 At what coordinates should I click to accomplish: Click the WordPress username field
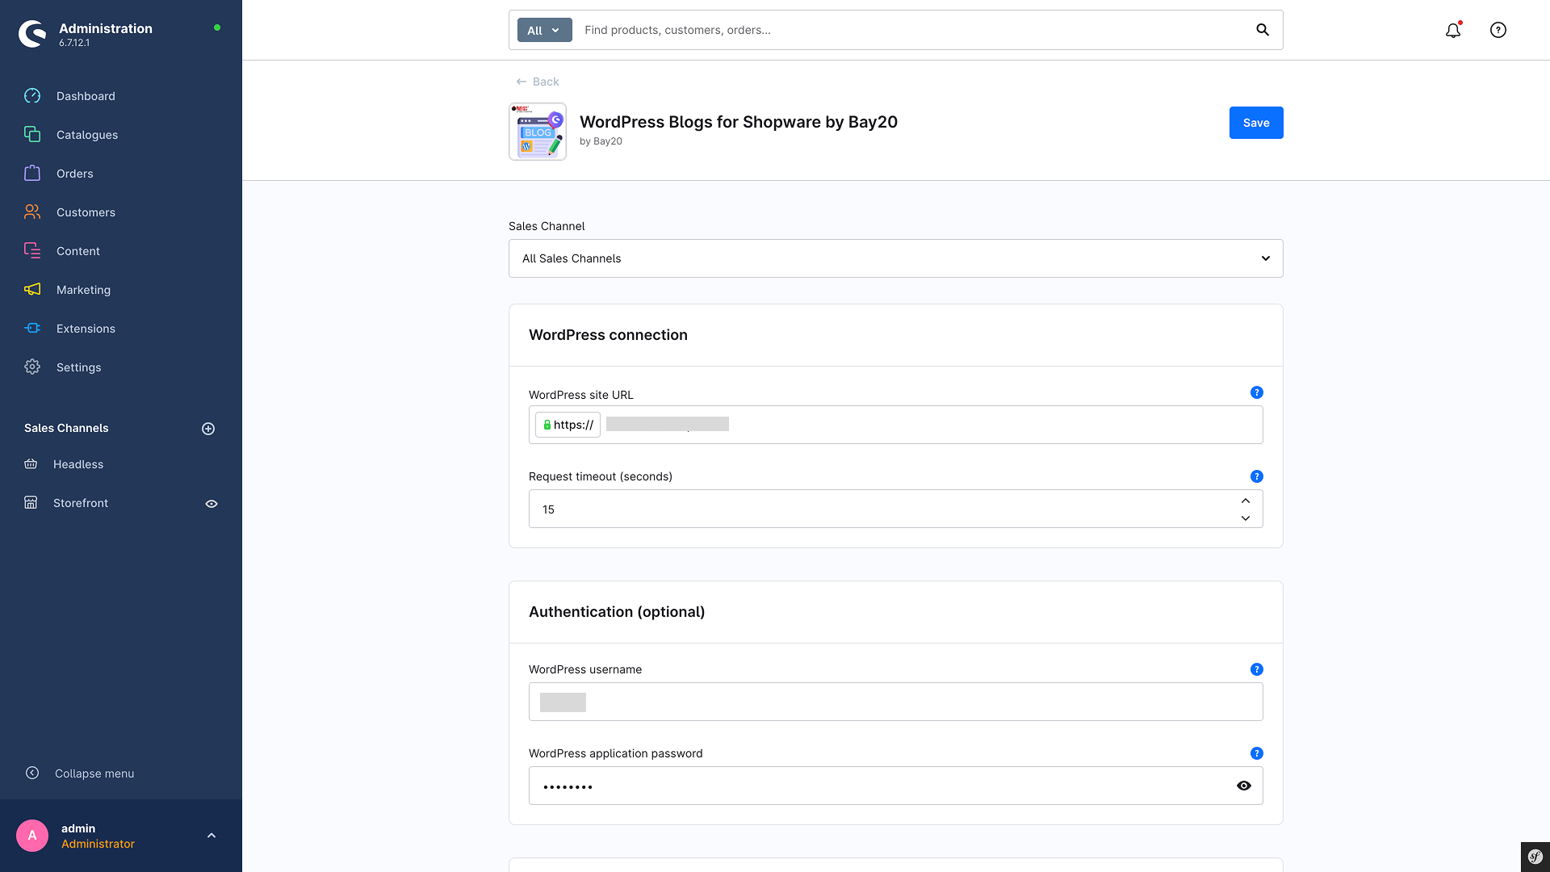(x=896, y=702)
